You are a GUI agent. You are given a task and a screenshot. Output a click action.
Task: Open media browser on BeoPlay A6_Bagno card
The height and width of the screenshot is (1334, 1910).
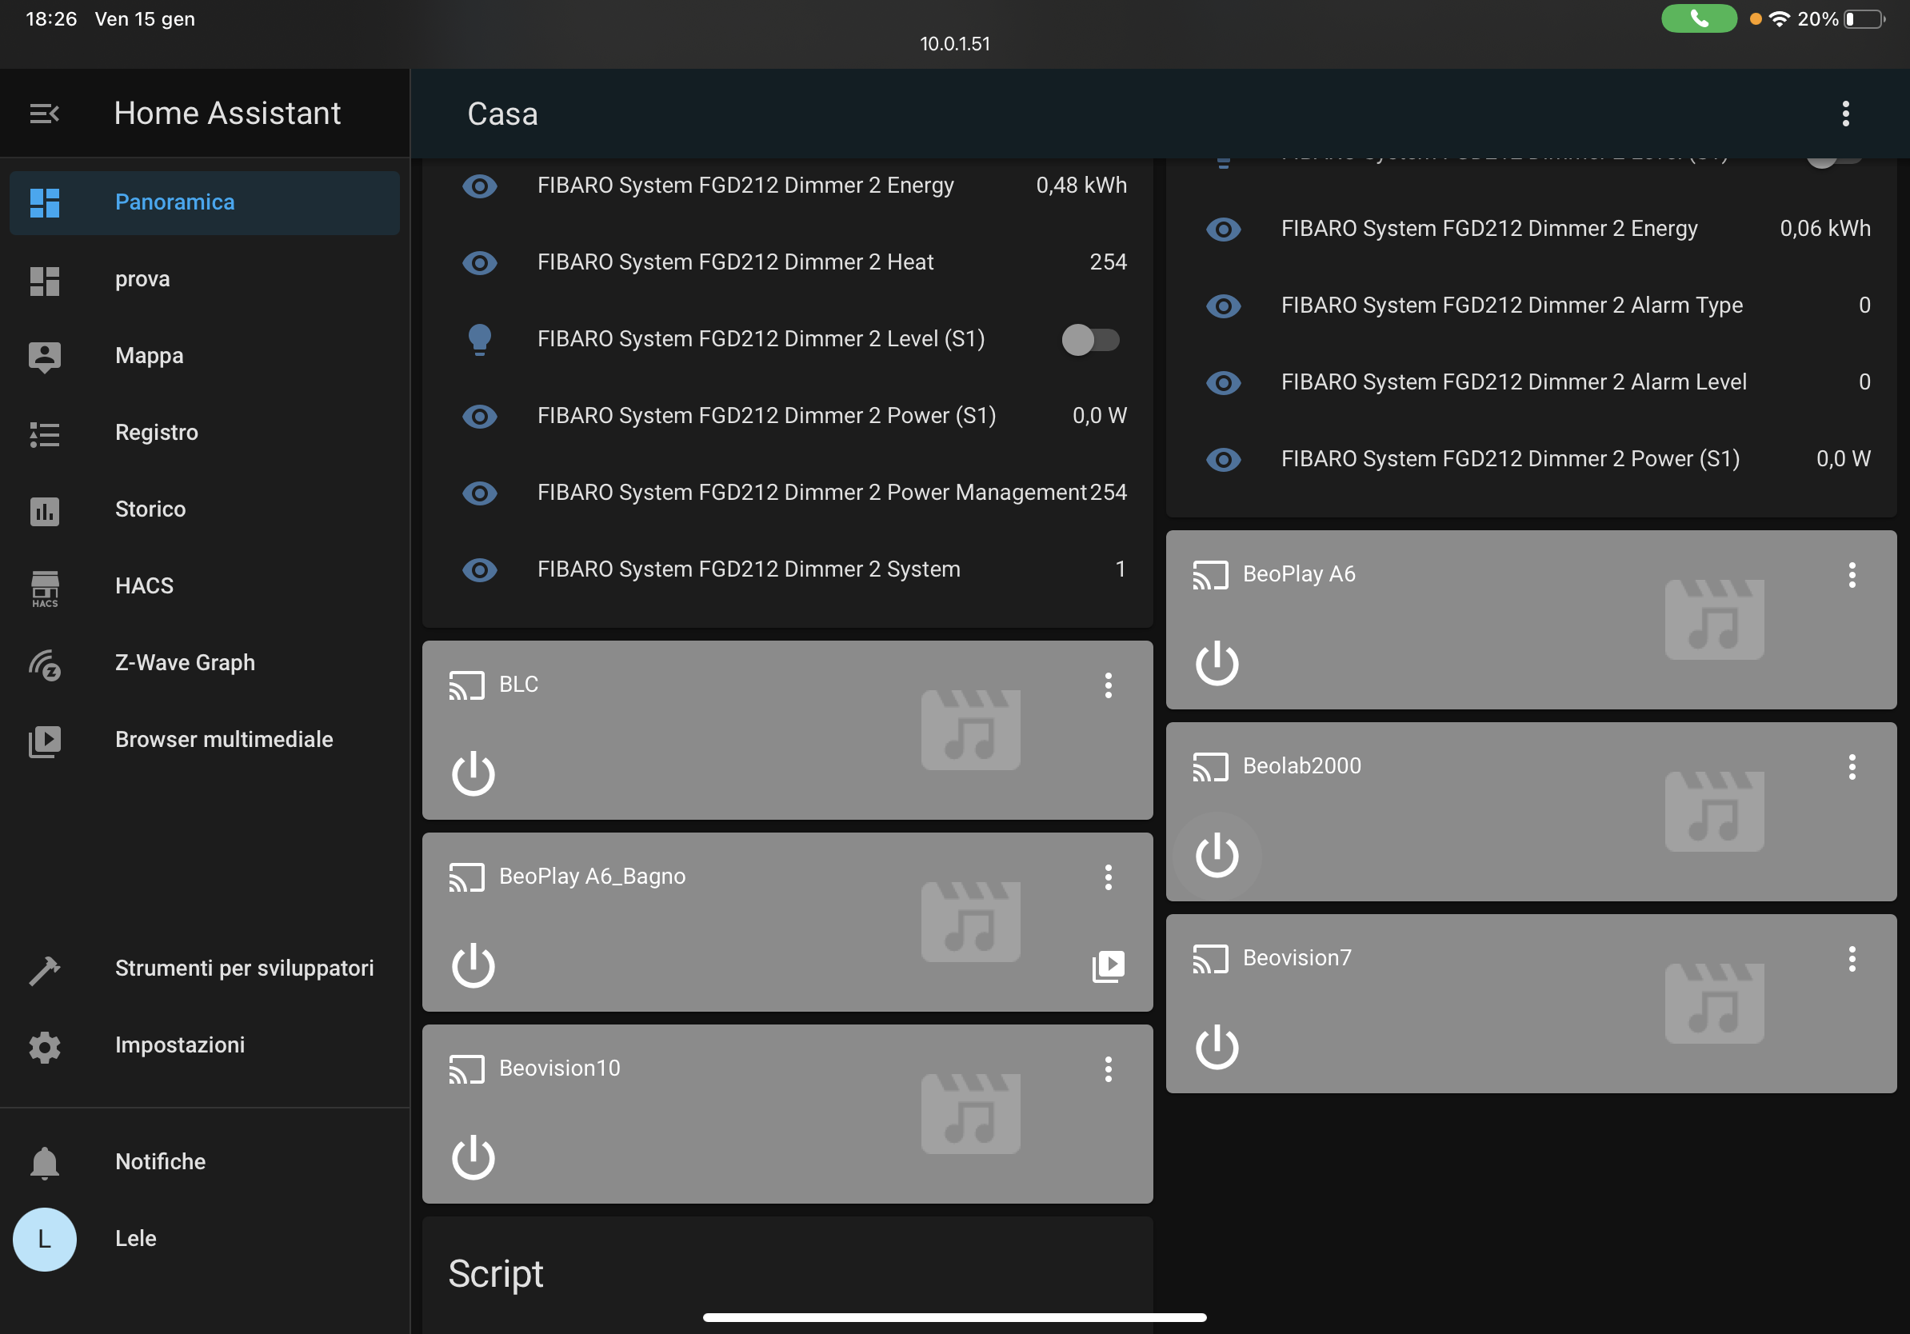1107,965
